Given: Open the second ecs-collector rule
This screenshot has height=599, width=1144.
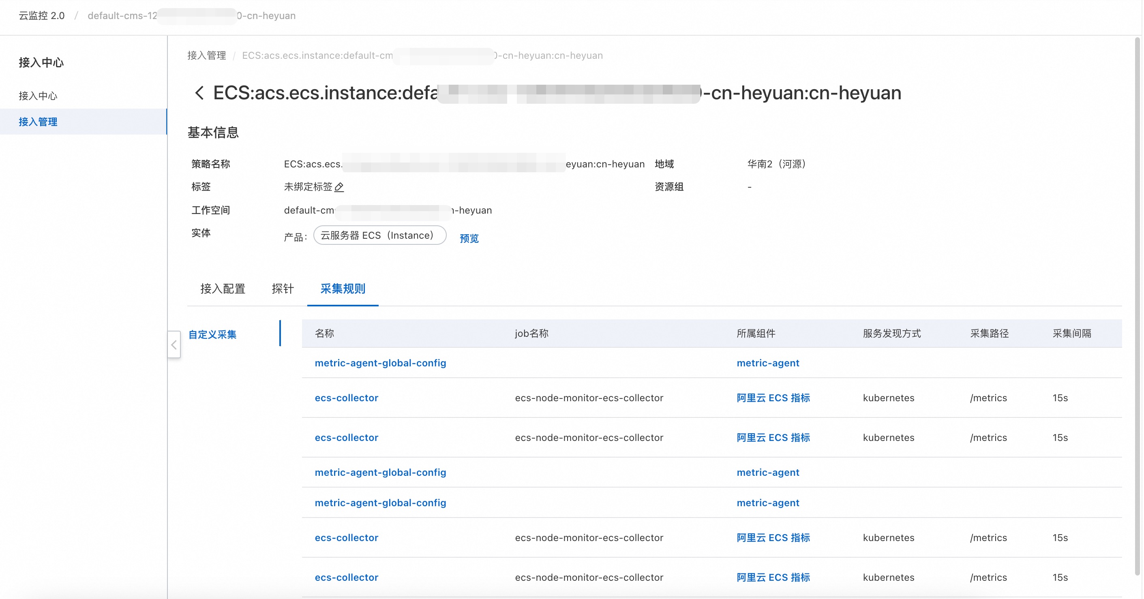Looking at the screenshot, I should 346,437.
